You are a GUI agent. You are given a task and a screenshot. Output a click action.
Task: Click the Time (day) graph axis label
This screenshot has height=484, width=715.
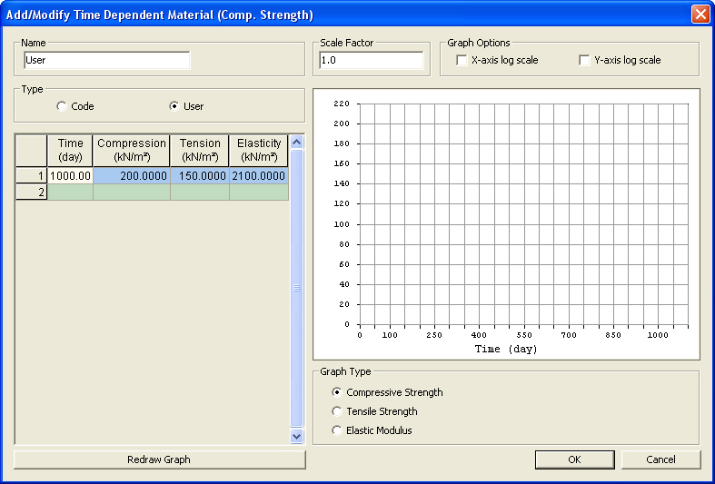click(506, 349)
